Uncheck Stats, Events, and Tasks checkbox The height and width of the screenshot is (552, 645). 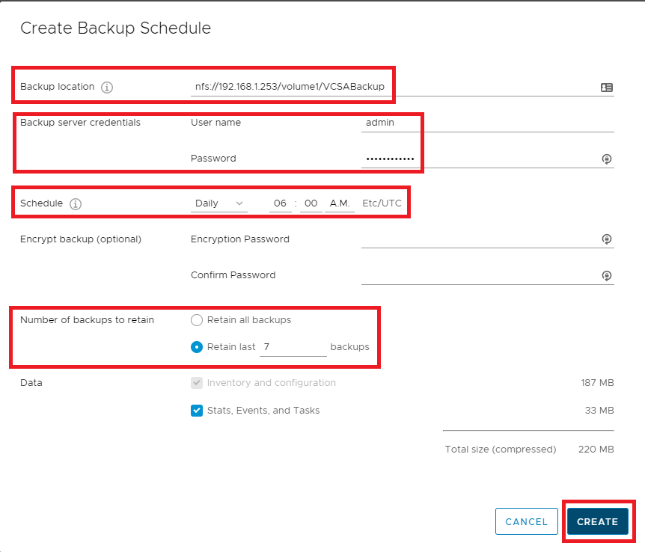[x=197, y=410]
